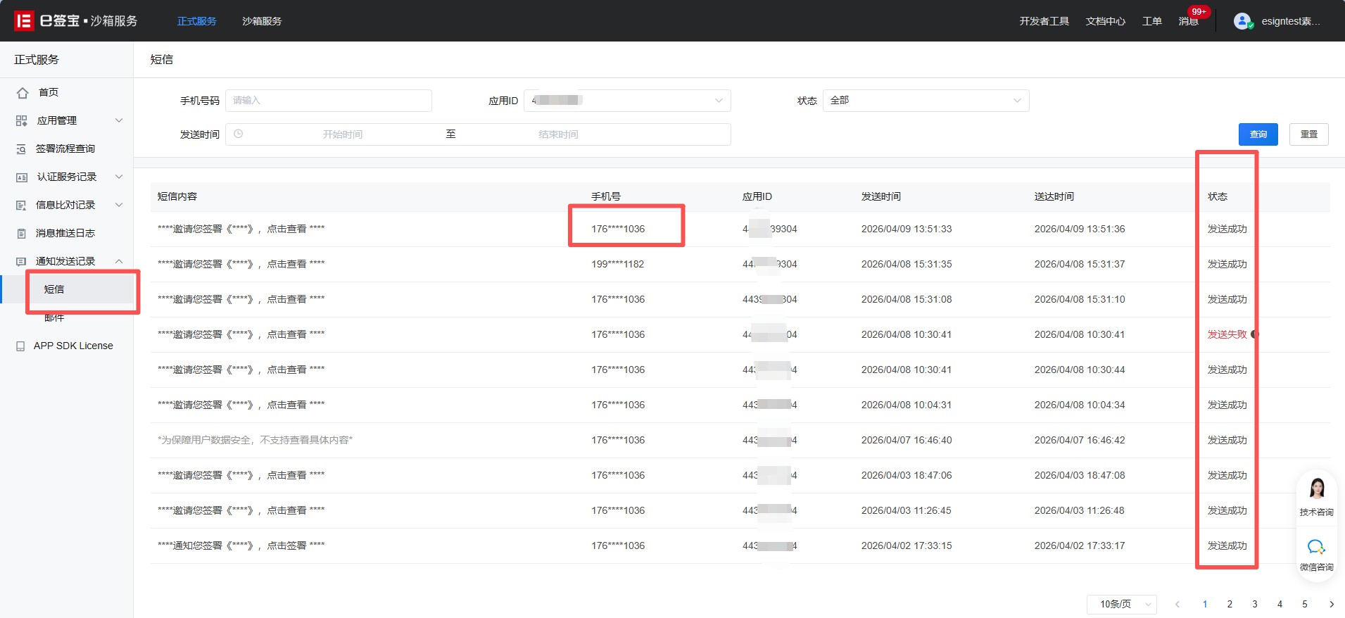
Task: Go to page 3 in pagination
Action: [x=1254, y=604]
